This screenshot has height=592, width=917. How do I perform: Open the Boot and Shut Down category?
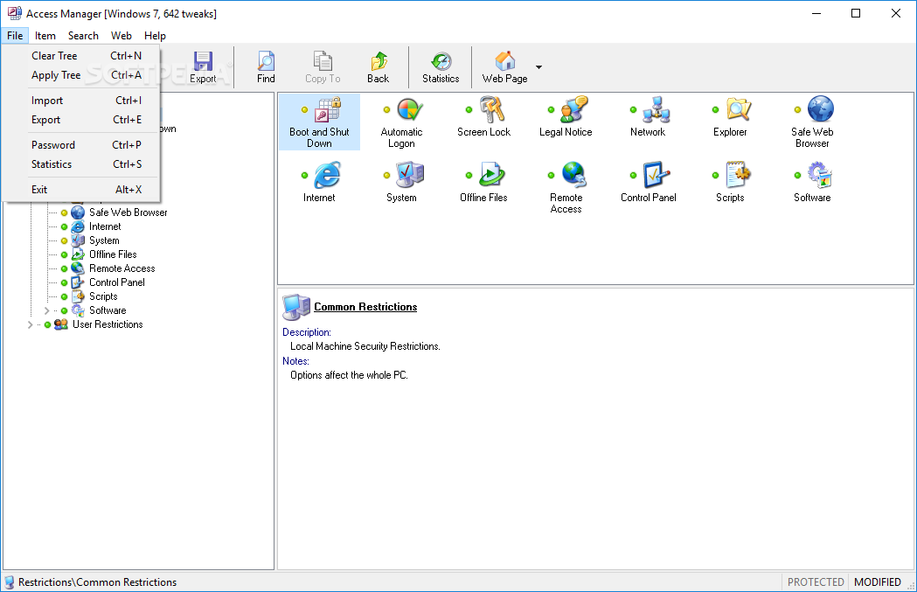(319, 122)
